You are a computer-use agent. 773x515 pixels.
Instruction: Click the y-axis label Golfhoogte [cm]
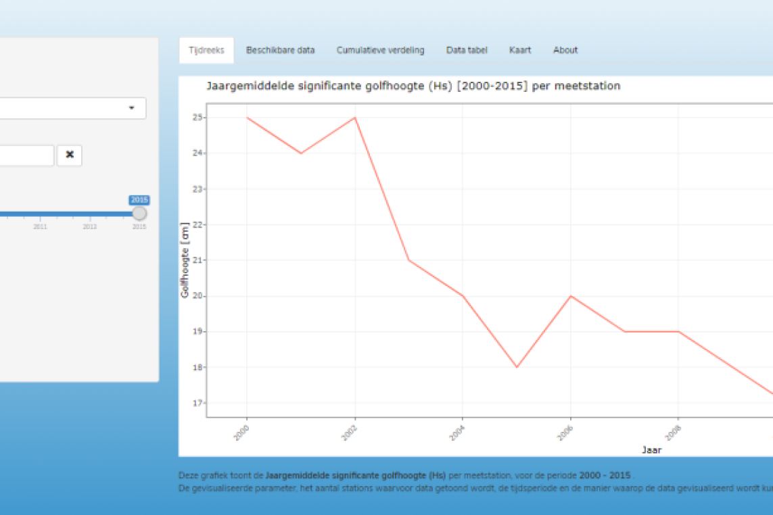coord(185,261)
